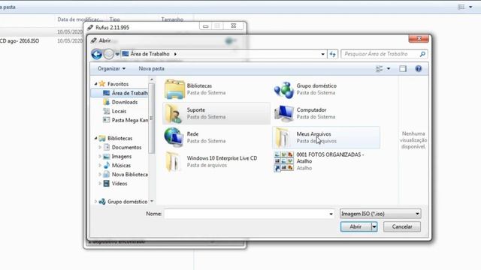Open the view options dropdown arrow
The height and width of the screenshot is (270, 481).
pyautogui.click(x=389, y=68)
